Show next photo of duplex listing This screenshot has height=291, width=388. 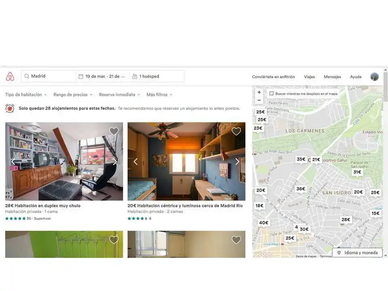115,162
